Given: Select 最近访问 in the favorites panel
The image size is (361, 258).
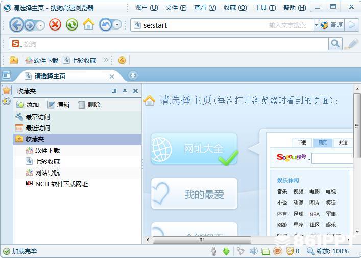Looking at the screenshot, I should click(78, 128).
